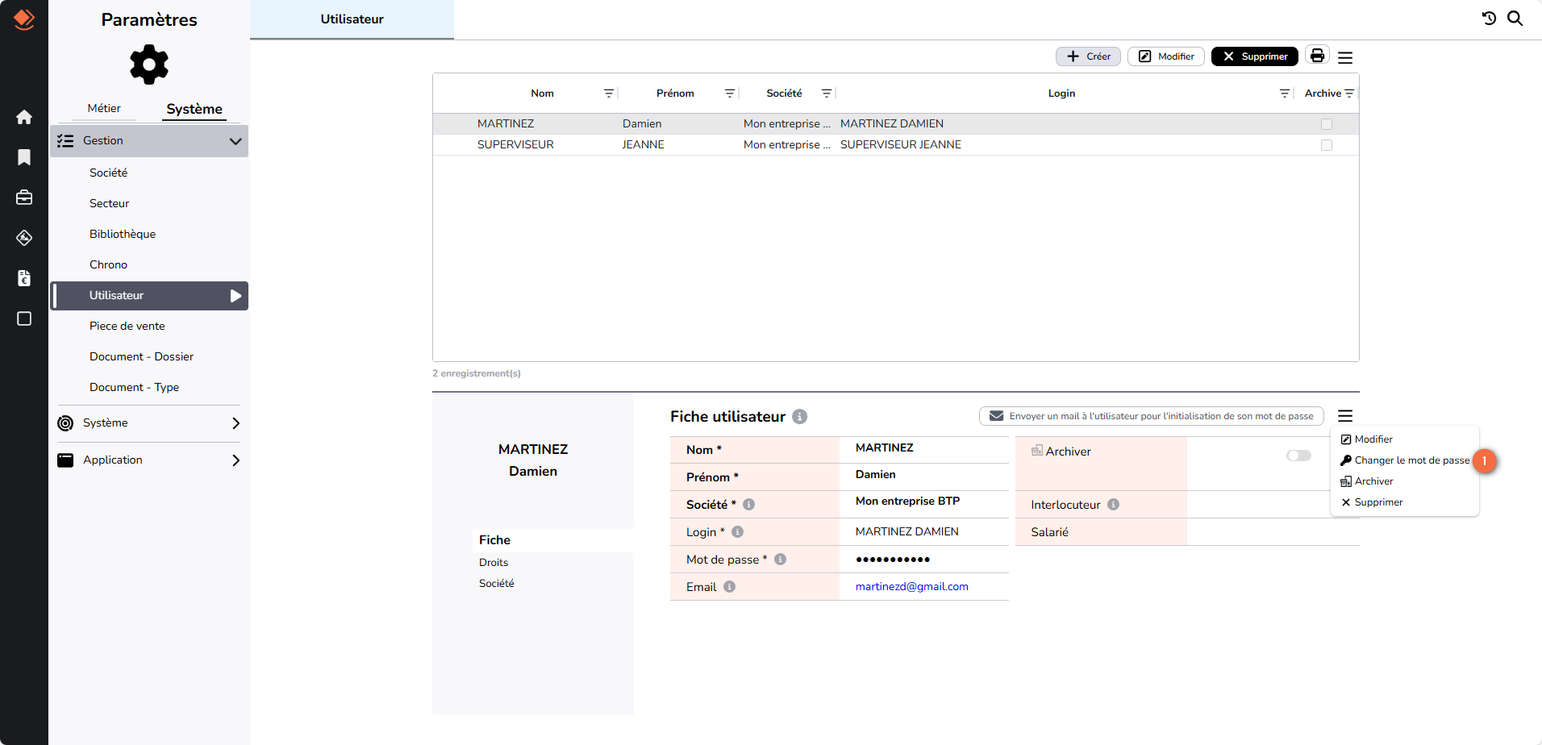Click the Créer button
Screen dimensions: 1542x745
click(1088, 56)
